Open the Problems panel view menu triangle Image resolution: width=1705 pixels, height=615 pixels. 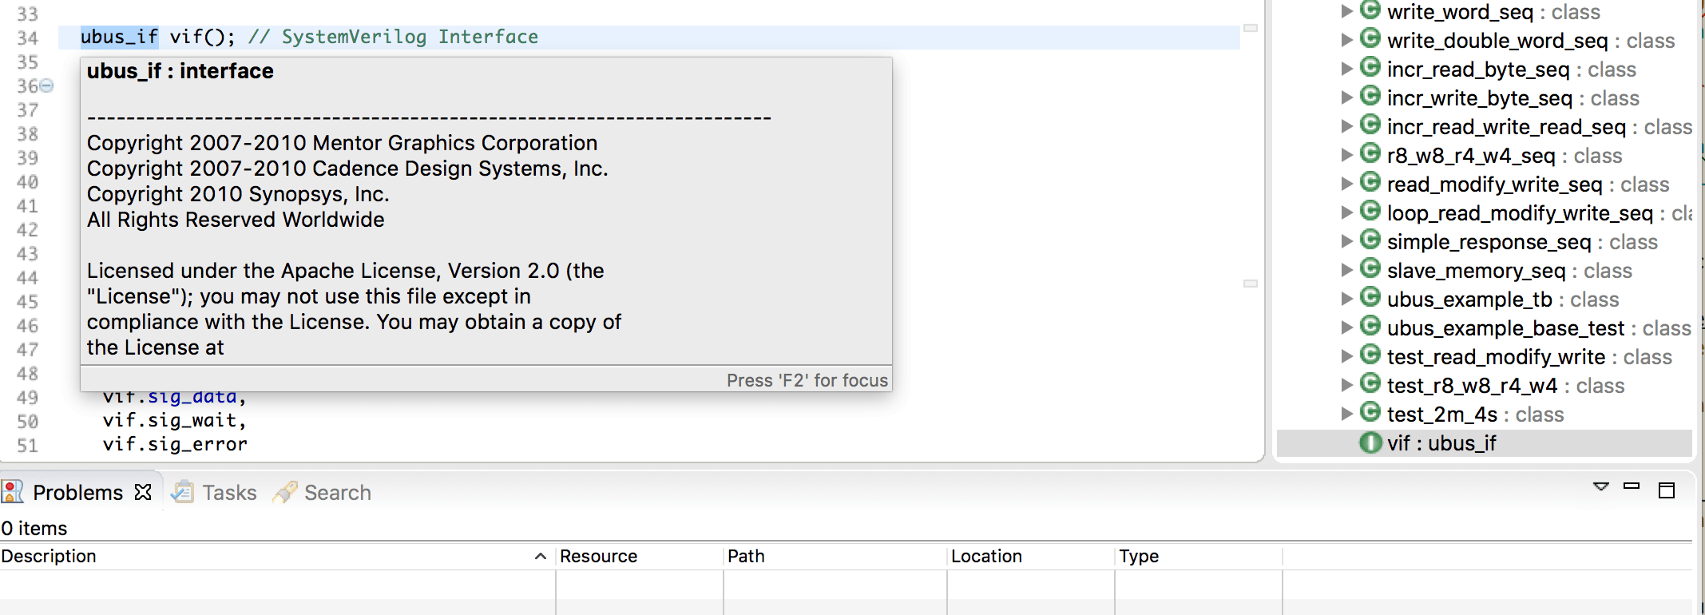pos(1601,486)
